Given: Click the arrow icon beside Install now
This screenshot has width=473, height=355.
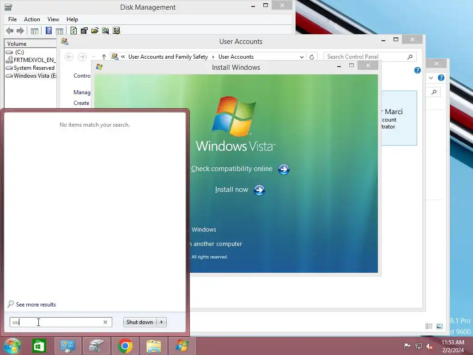Looking at the screenshot, I should tap(259, 190).
